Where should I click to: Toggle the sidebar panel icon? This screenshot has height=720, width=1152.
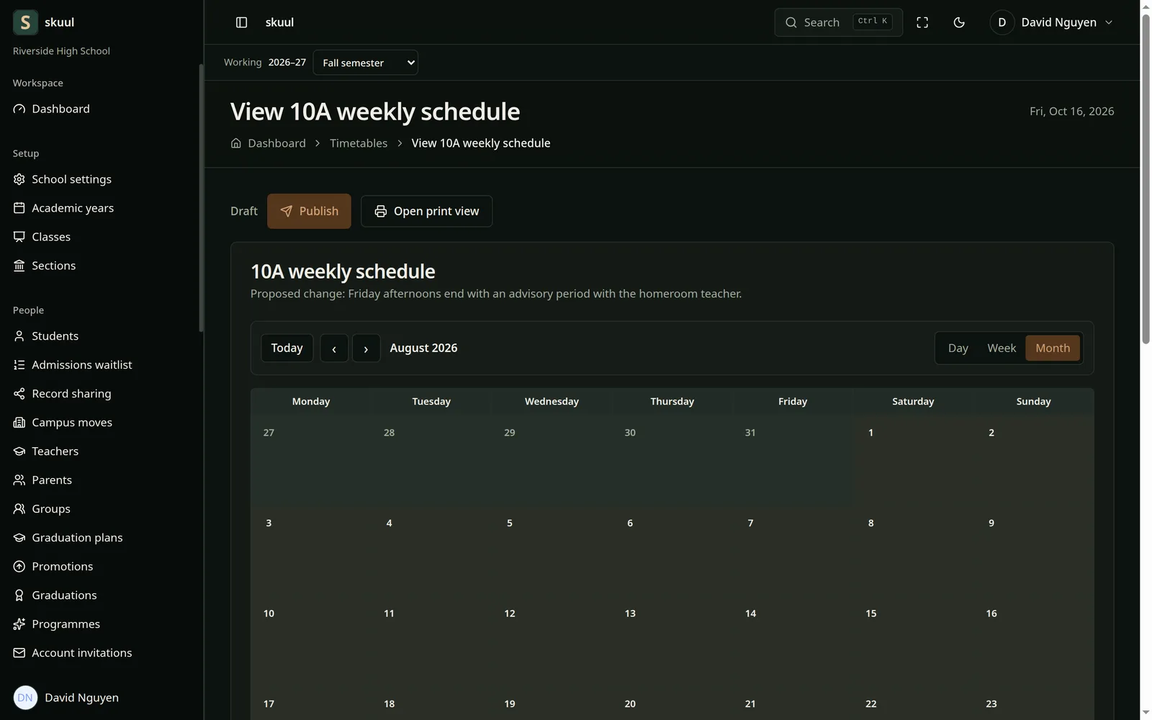242,22
